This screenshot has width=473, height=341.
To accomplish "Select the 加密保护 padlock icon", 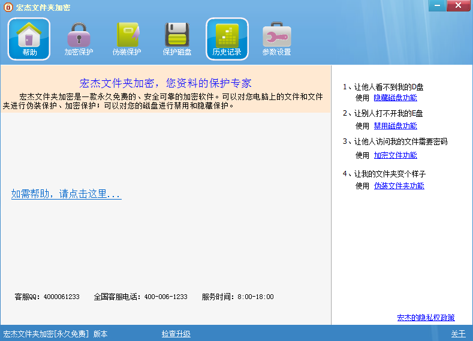I will [79, 39].
